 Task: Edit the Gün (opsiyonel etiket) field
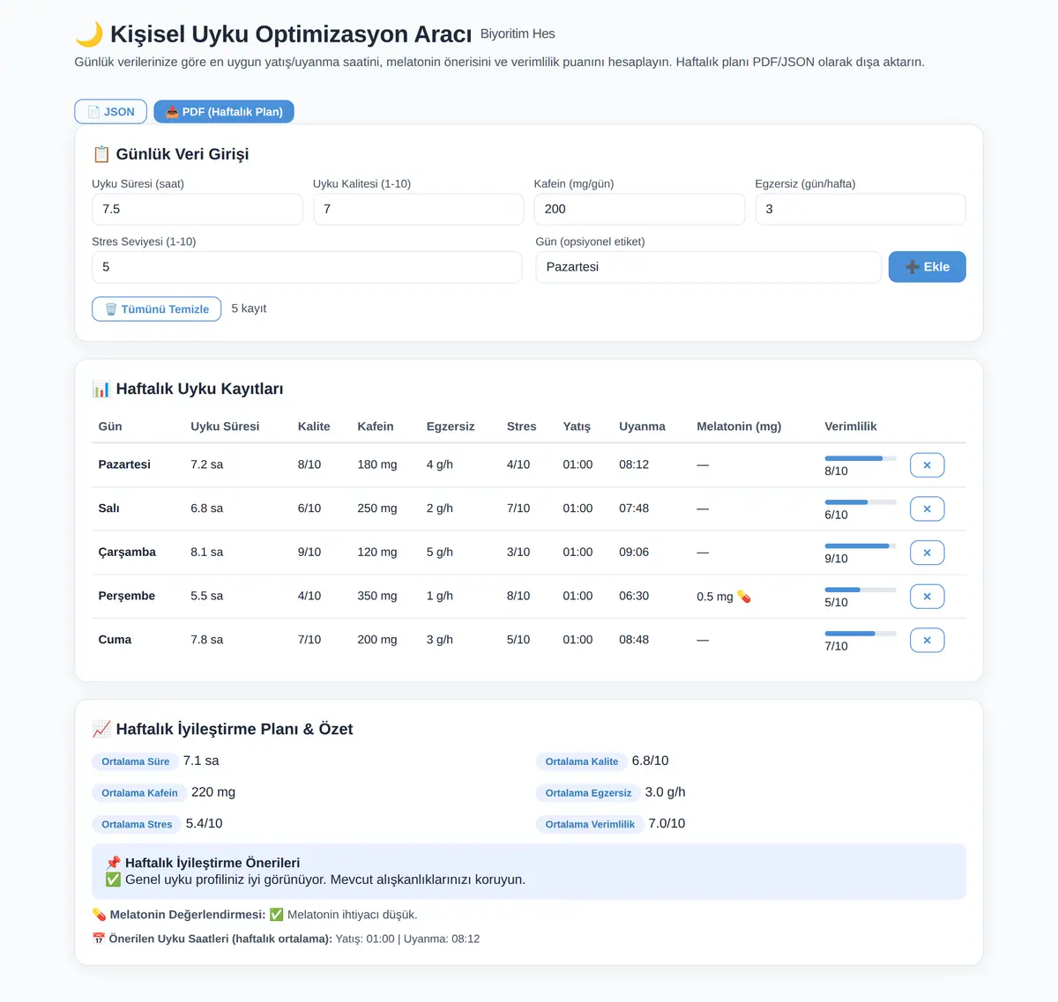click(709, 267)
